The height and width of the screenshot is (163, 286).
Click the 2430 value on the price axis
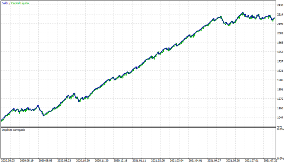point(280,5)
